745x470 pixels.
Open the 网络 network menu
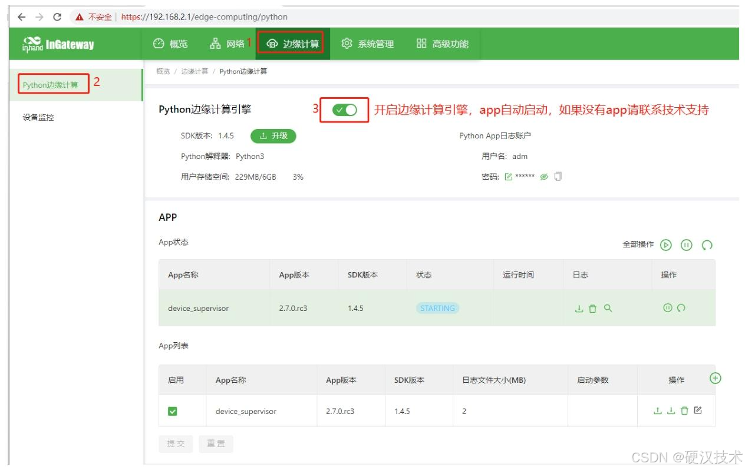pos(228,44)
